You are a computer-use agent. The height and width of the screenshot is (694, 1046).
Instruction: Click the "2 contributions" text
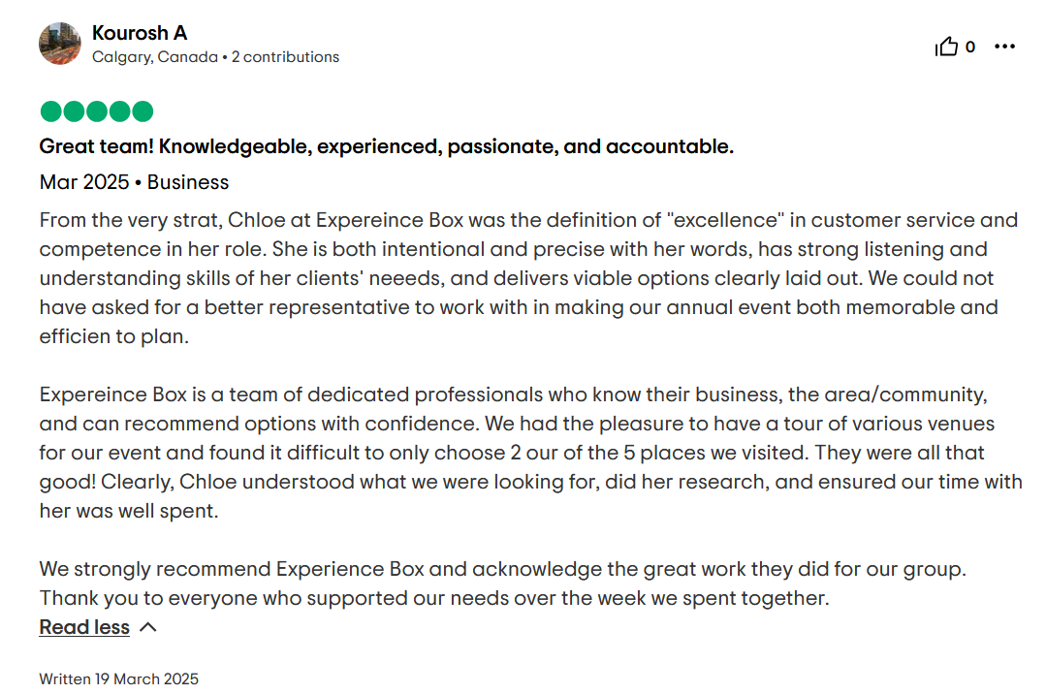(292, 57)
